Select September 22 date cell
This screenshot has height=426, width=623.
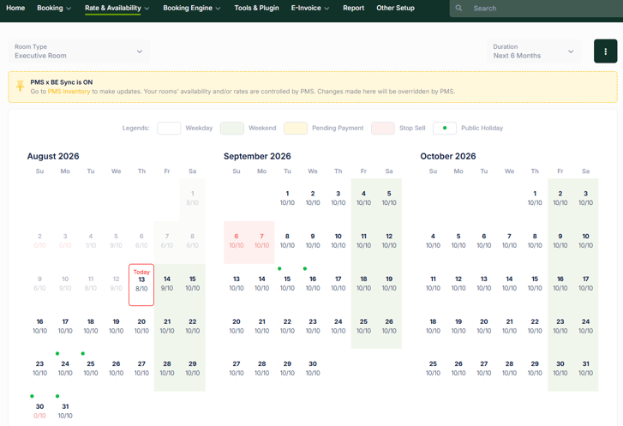[x=287, y=326]
